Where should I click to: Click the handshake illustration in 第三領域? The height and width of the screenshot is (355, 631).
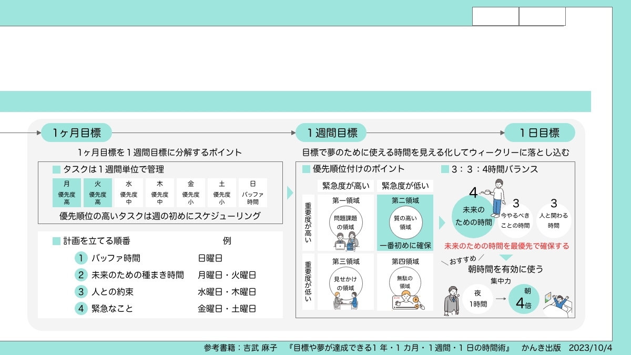pos(345,300)
